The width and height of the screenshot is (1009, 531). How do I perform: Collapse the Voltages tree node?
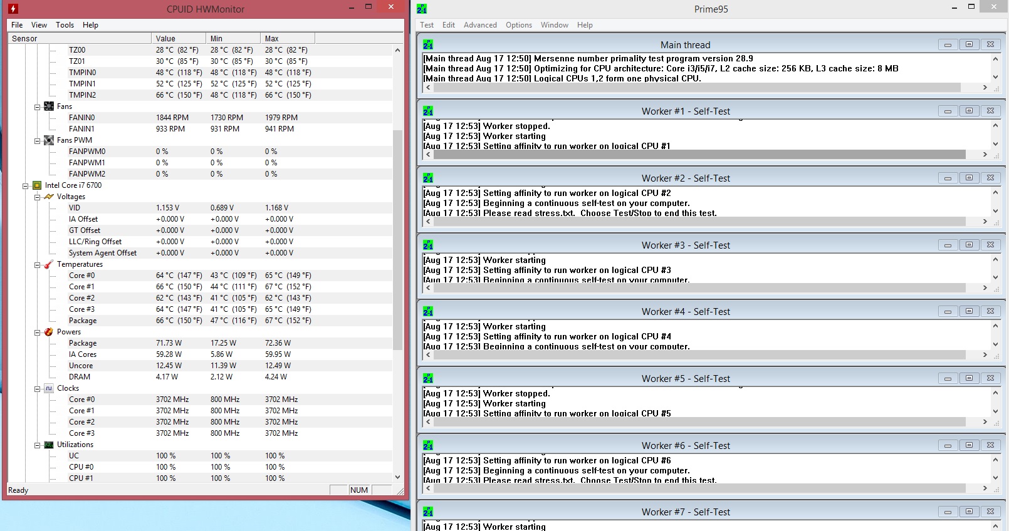pyautogui.click(x=37, y=197)
